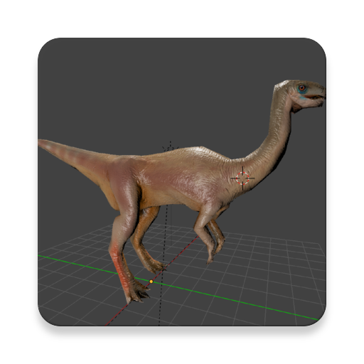Select the dashed light object above dinosaur
This screenshot has height=364, width=364.
point(170,147)
